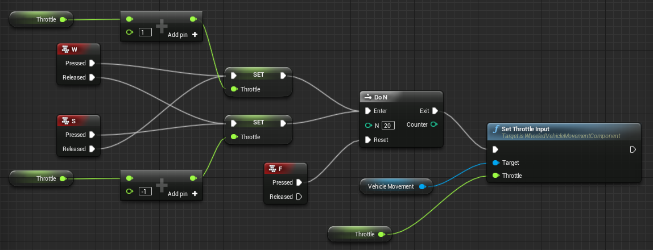This screenshot has width=653, height=250.
Task: Click the Do N Reset input pin
Action: click(367, 140)
